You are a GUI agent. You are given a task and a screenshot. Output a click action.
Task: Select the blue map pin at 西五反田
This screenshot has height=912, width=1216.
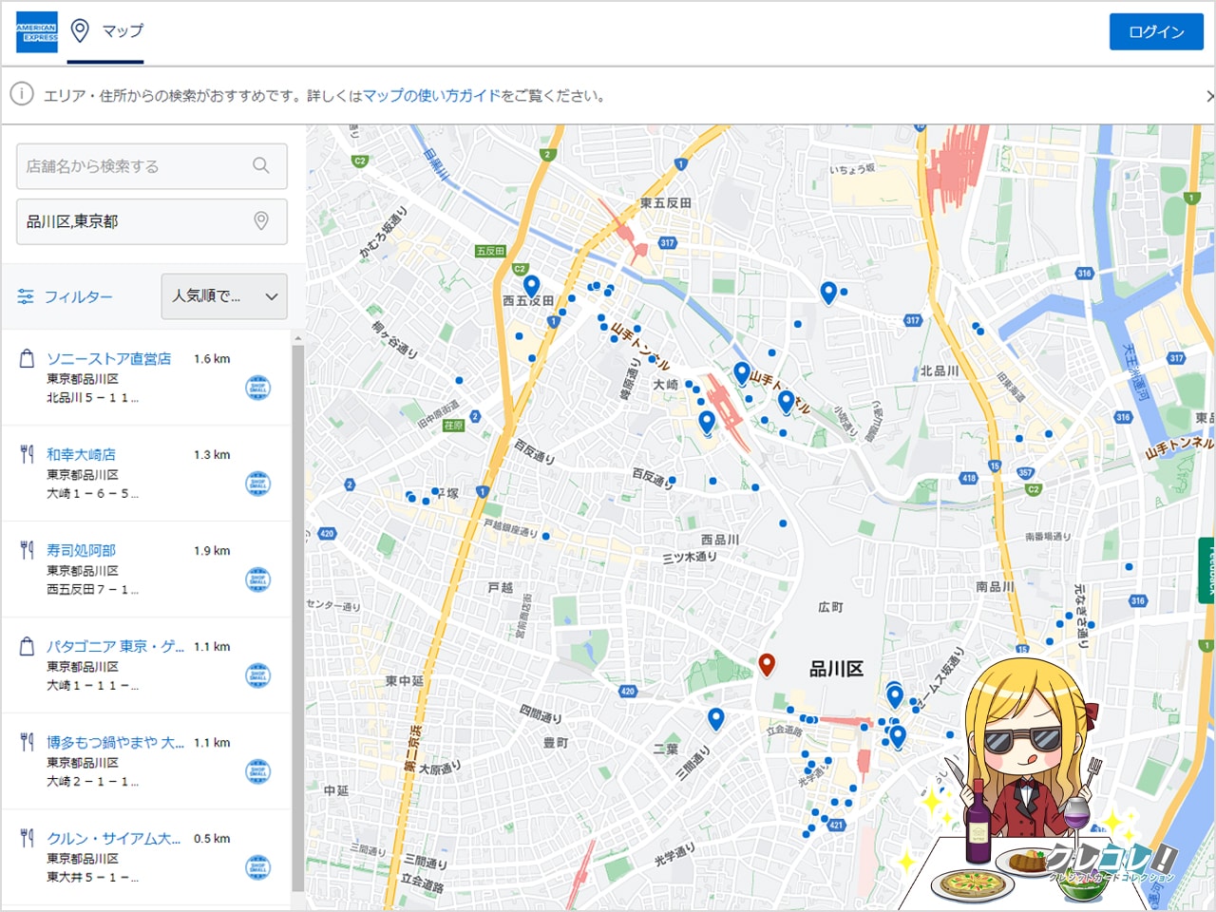532,286
